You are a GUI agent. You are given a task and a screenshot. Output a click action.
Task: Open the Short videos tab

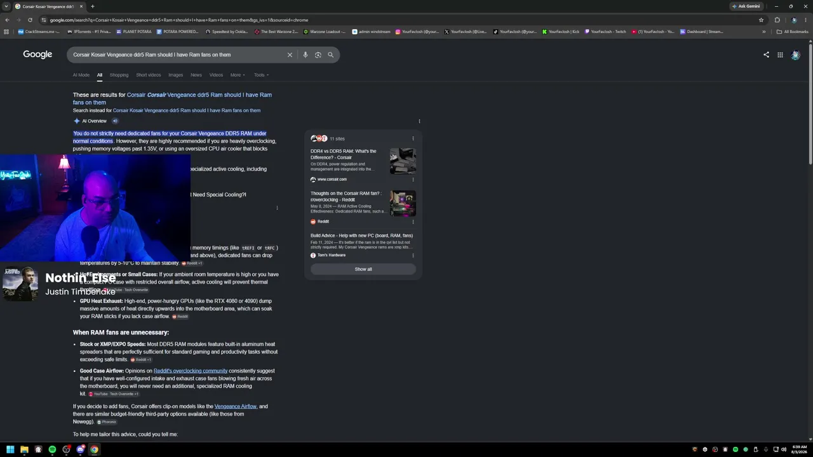[149, 75]
